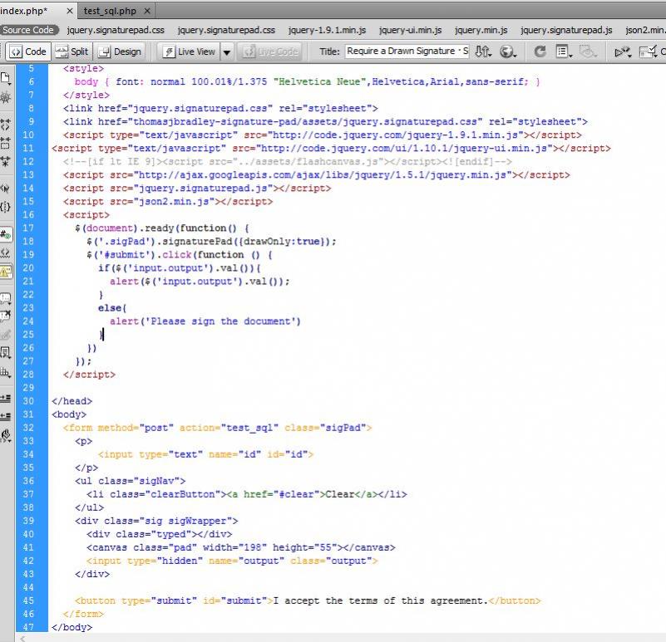666x642 pixels.
Task: Indent Code icon in coding toolbar
Action: click(x=6, y=399)
